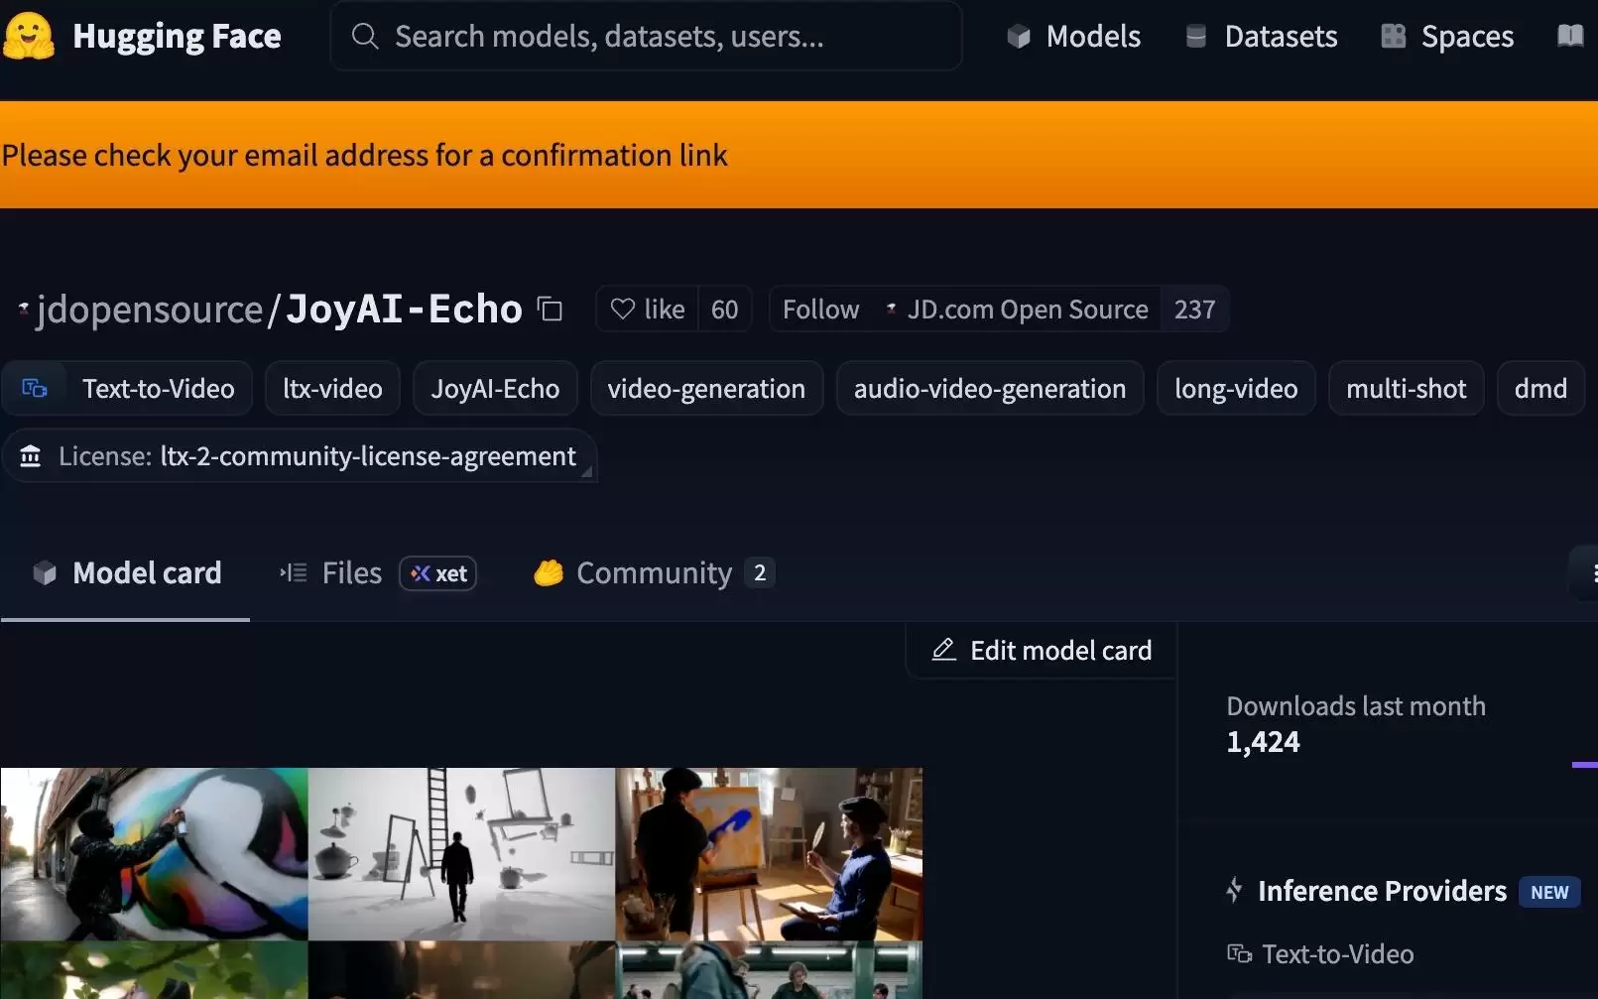1598x999 pixels.
Task: Click the Models cube icon
Action: [1019, 37]
